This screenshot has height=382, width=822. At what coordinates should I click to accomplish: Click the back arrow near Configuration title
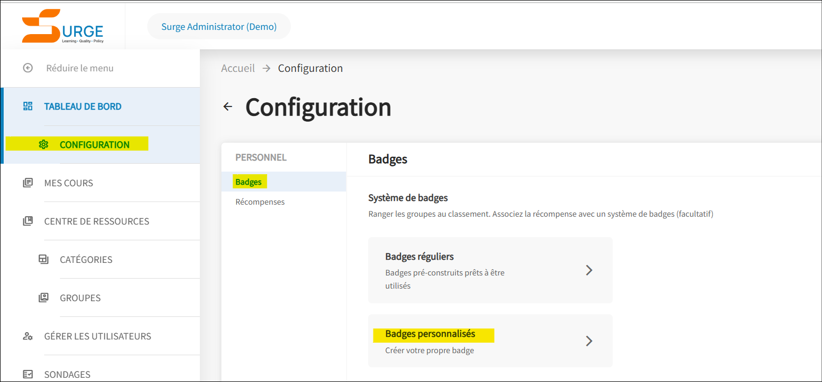click(x=228, y=106)
